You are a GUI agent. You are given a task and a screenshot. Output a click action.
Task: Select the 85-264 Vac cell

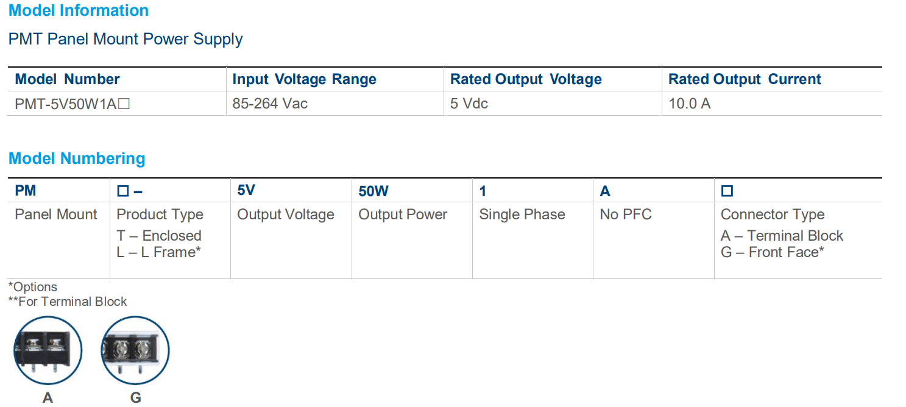270,104
